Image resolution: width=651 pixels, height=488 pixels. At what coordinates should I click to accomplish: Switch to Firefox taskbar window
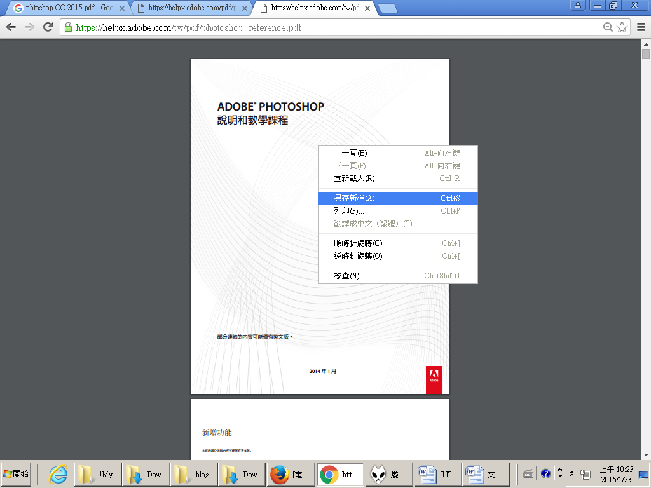tap(291, 474)
